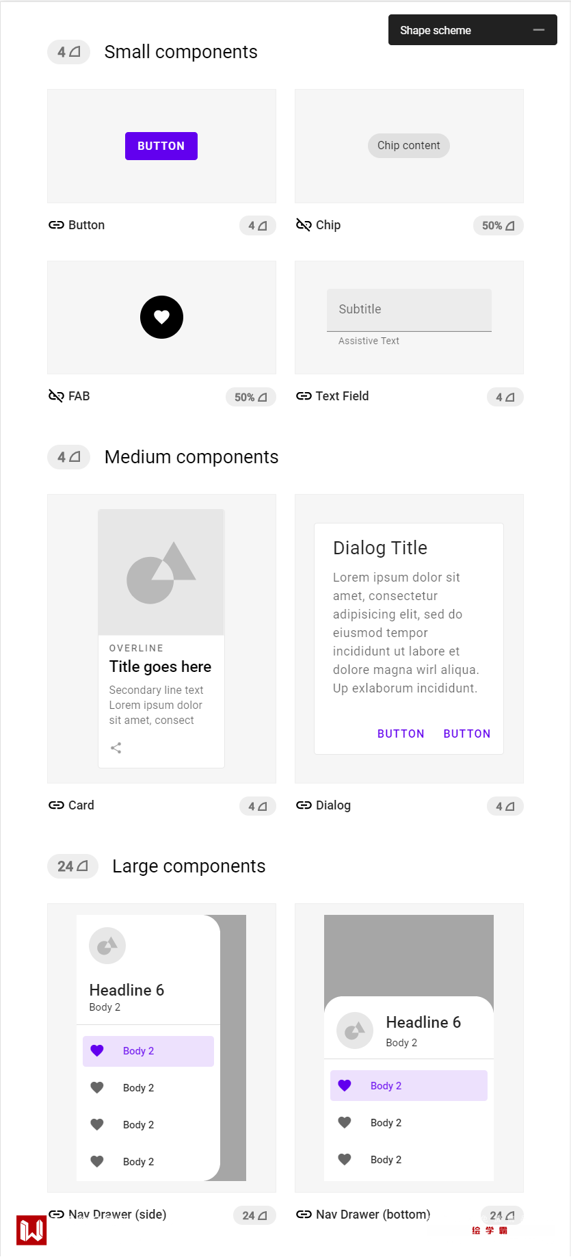Click the link icon beside Dialog label
This screenshot has height=1257, width=571.
[x=304, y=805]
